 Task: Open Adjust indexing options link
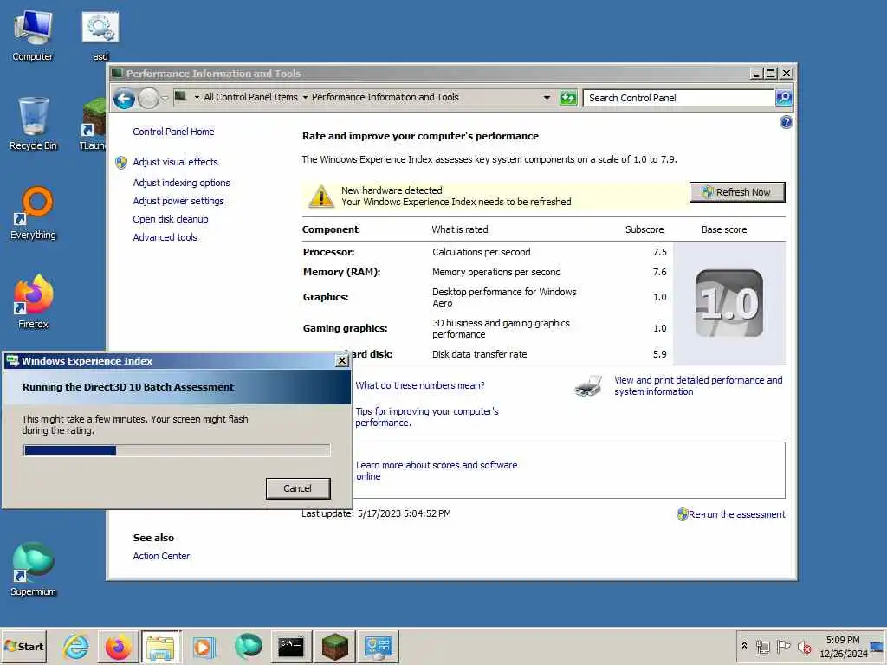(181, 183)
